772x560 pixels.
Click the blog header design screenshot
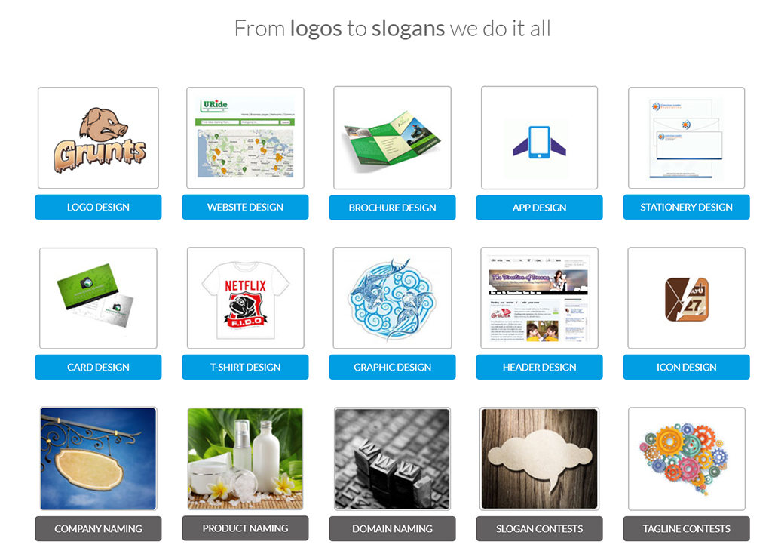[x=539, y=298]
